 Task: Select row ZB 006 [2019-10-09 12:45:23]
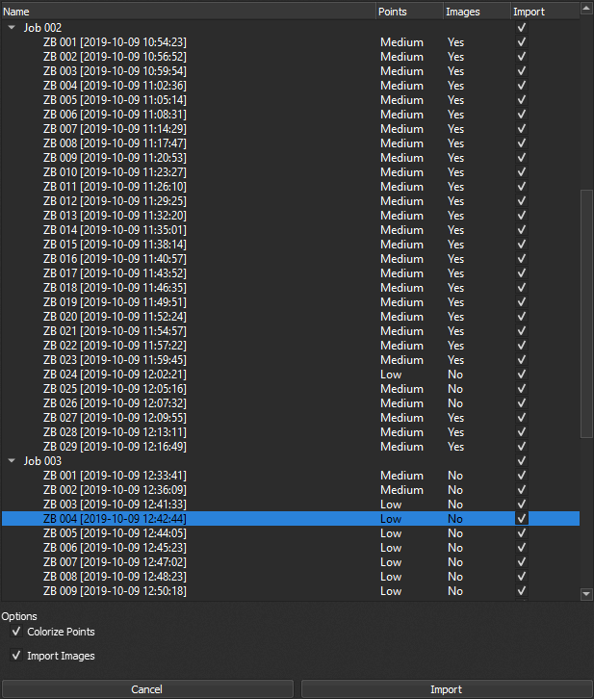[x=291, y=548]
